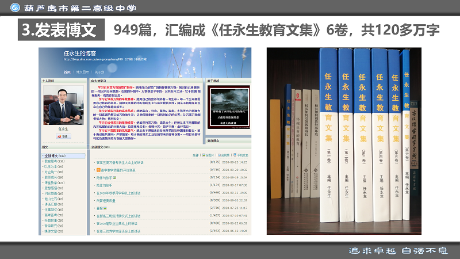Select 他山之石 category
Screen dimensions: 460x259
[53, 199]
